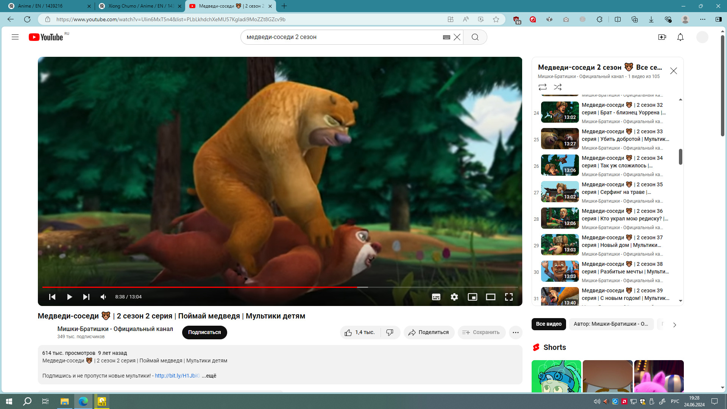Toggle playlist shuffle button

point(557,87)
